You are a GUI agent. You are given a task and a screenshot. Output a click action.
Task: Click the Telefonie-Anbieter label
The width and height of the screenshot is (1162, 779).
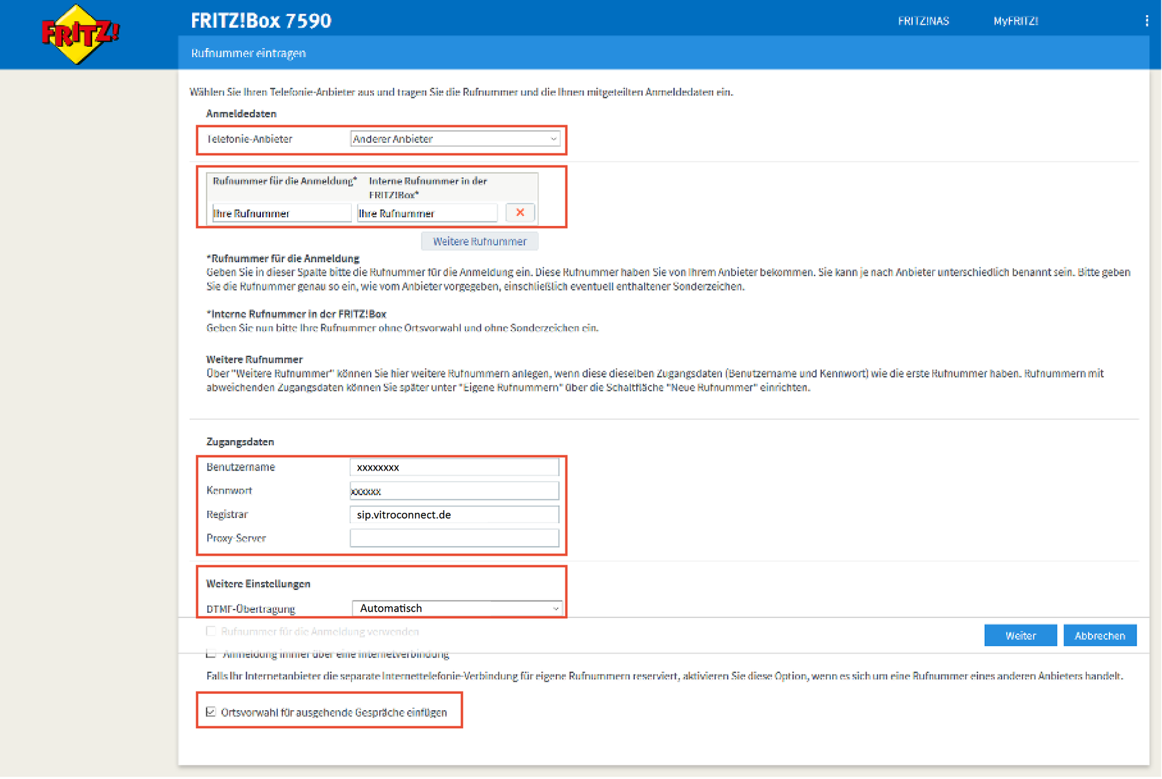coord(249,139)
